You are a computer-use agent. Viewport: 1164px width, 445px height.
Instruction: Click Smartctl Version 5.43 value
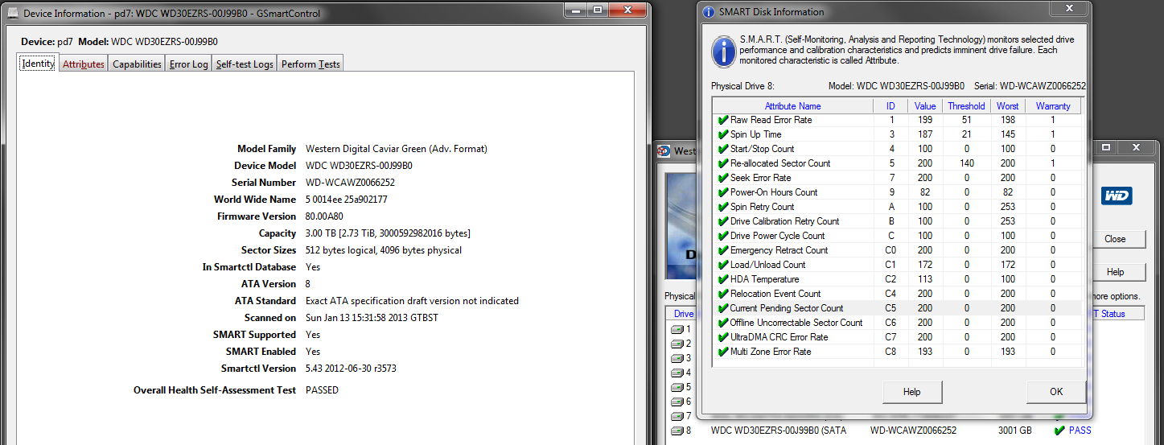point(351,369)
